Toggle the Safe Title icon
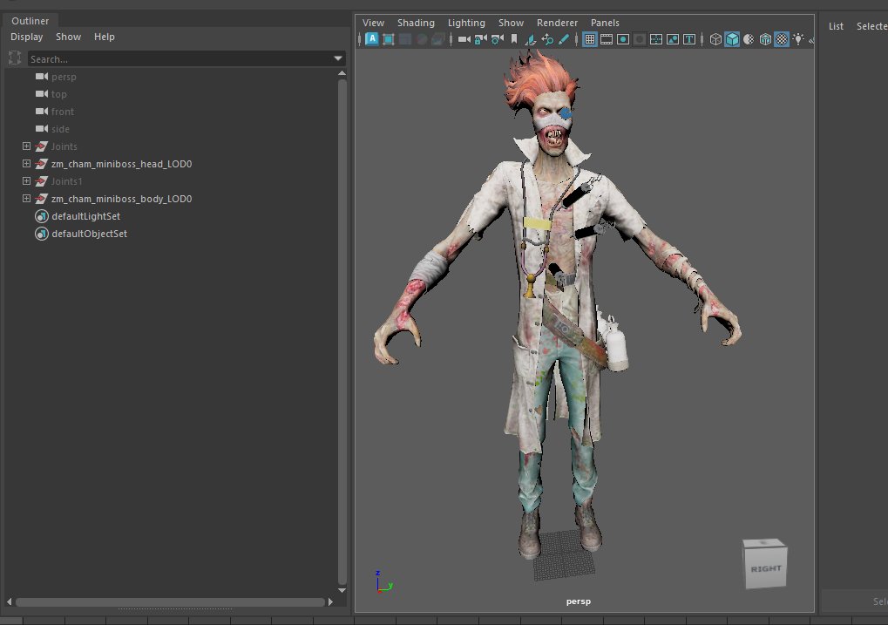This screenshot has height=625, width=888. (x=689, y=39)
